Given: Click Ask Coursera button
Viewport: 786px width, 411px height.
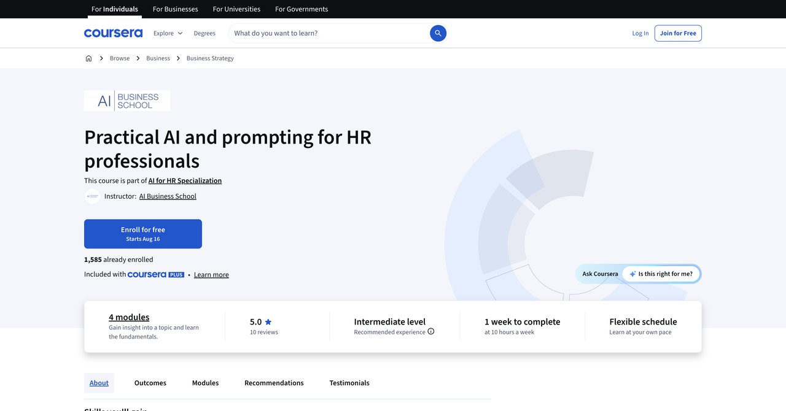Looking at the screenshot, I should click(x=600, y=274).
